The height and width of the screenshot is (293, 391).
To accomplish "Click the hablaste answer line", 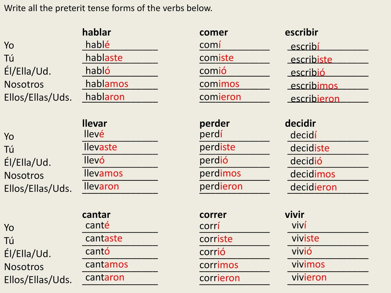I will pyautogui.click(x=120, y=58).
